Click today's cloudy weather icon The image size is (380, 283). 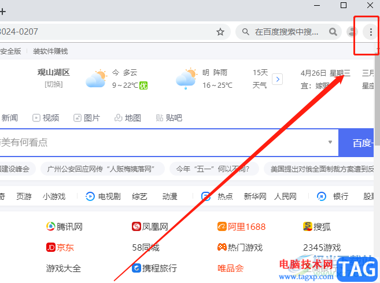click(96, 78)
